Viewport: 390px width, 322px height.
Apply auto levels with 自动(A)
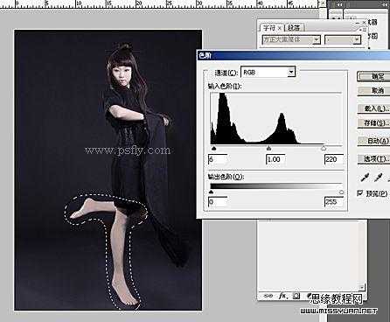(374, 141)
